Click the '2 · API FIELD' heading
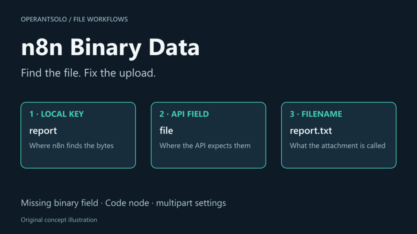This screenshot has height=234, width=417. pos(184,114)
